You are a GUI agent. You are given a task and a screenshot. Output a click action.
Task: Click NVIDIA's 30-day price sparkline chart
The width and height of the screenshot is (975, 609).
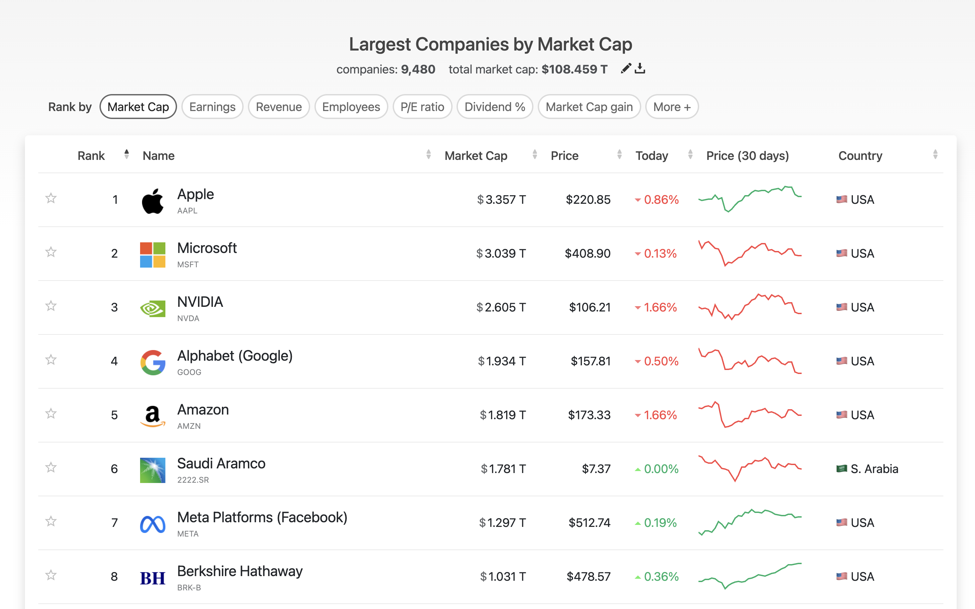pyautogui.click(x=750, y=307)
